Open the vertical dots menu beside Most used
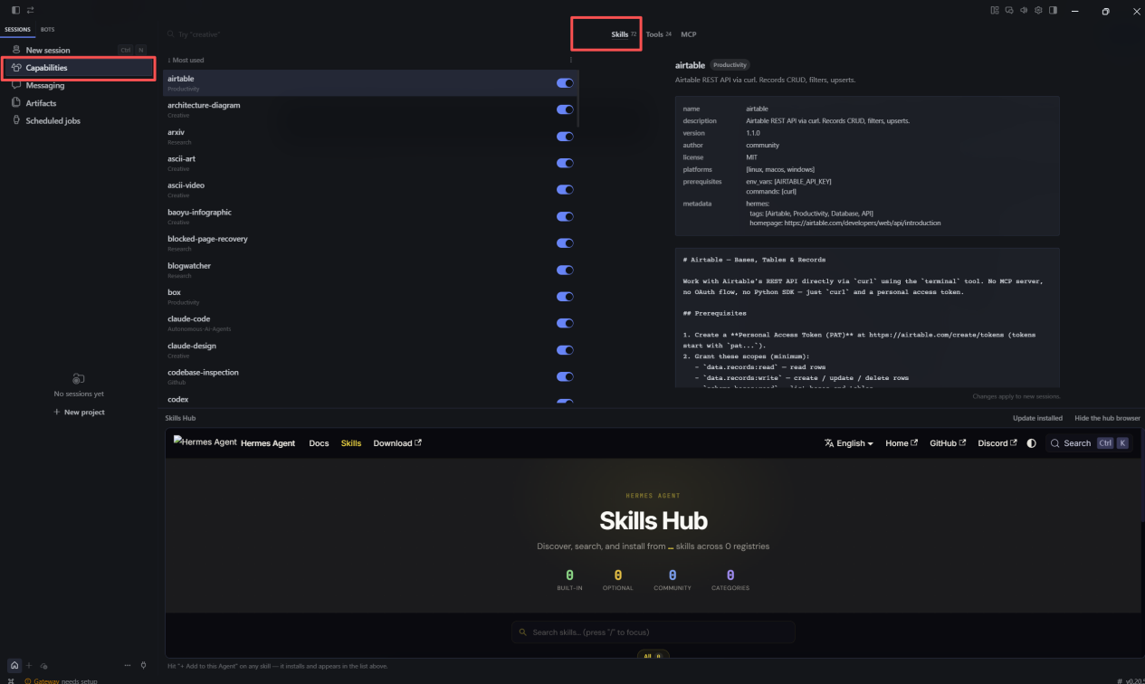This screenshot has height=684, width=1145. tap(570, 60)
